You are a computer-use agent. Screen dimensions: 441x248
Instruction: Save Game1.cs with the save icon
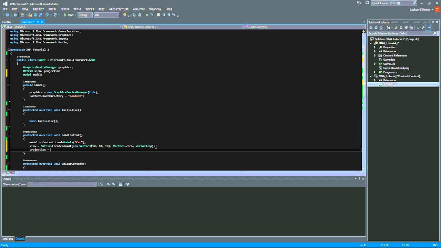[35, 15]
